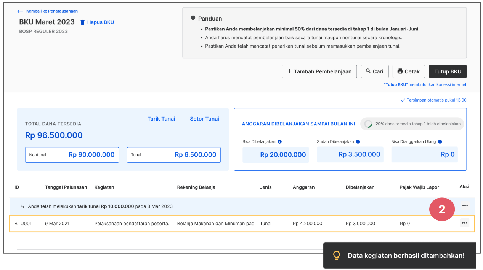Open search with the Cari button
Image resolution: width=483 pixels, height=270 pixels.
tap(375, 71)
